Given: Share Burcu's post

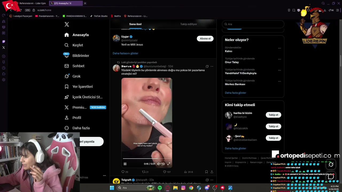Looking at the screenshot, I should tap(212, 172).
